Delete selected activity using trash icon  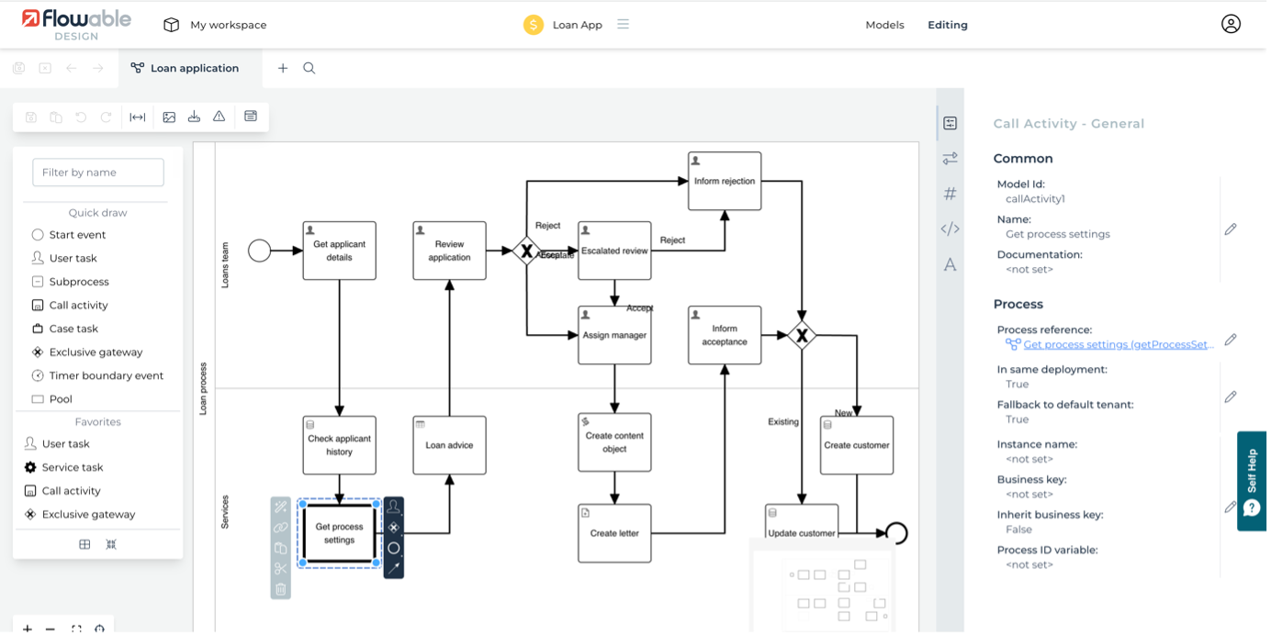coord(280,590)
